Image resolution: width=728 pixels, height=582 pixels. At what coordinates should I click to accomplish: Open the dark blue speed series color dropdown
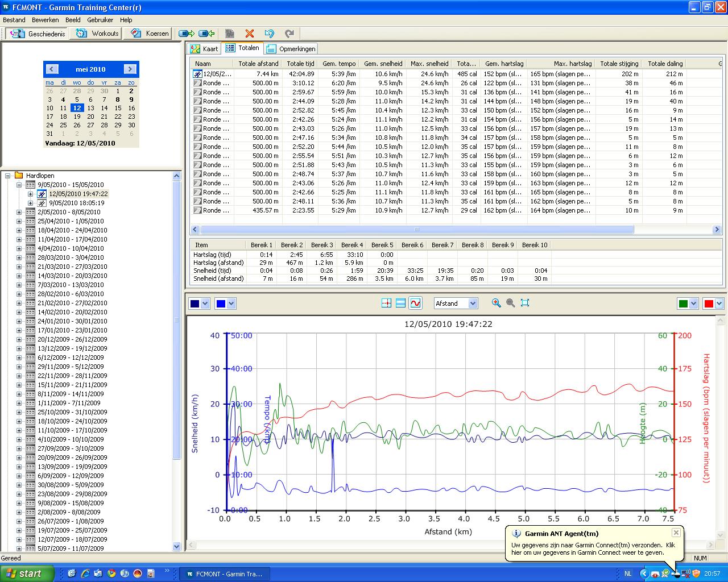click(x=205, y=304)
